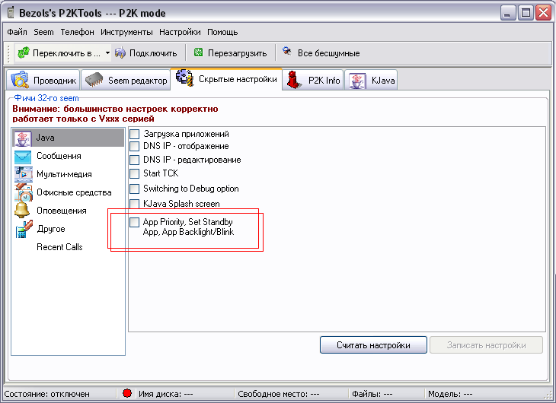Switch to the P2K Info tab
556x403 pixels.
(x=313, y=80)
